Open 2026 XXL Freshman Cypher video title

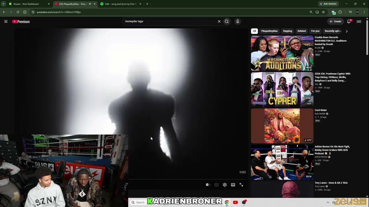(333, 77)
